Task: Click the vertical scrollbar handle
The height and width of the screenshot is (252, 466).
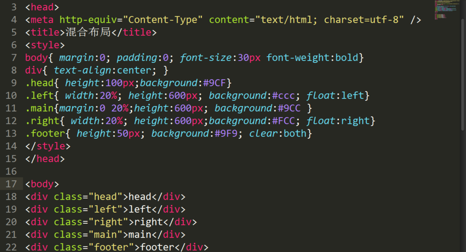Action: (x=463, y=74)
